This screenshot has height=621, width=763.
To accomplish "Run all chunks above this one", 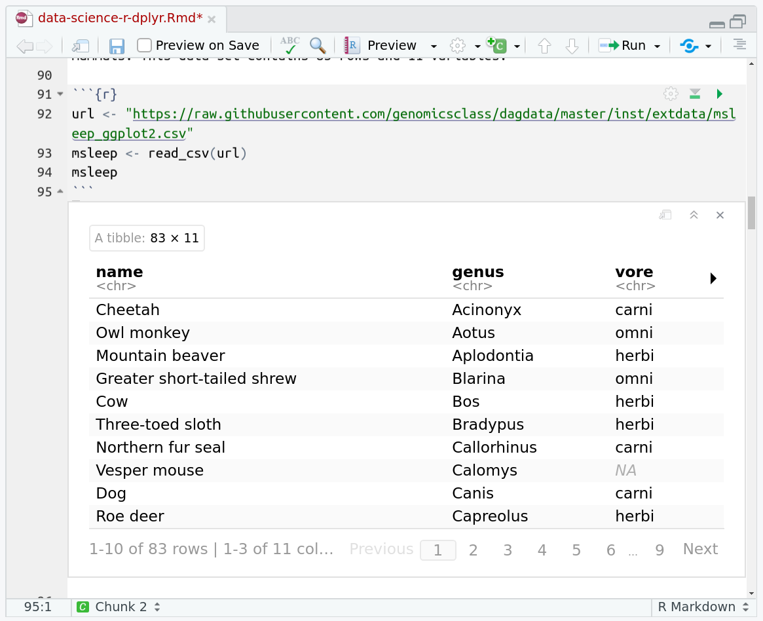I will tap(695, 94).
